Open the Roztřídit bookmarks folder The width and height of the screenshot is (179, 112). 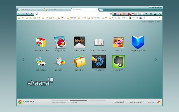[x=72, y=18]
